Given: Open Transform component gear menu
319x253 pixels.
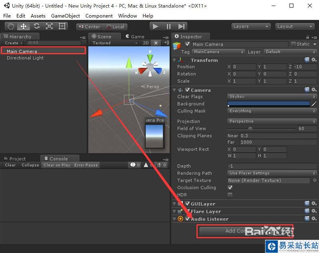Looking at the screenshot, I should pos(314,60).
